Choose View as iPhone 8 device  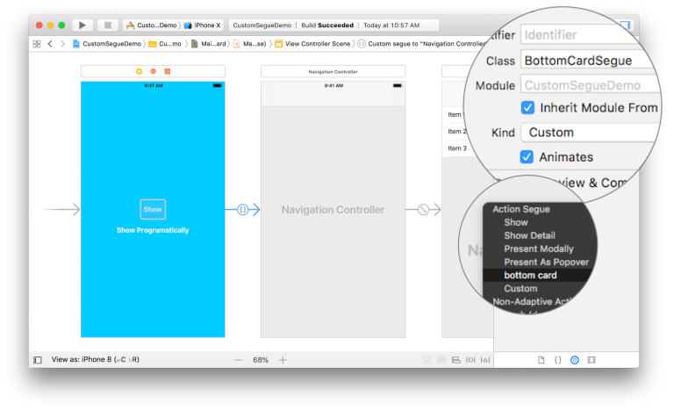tap(96, 359)
